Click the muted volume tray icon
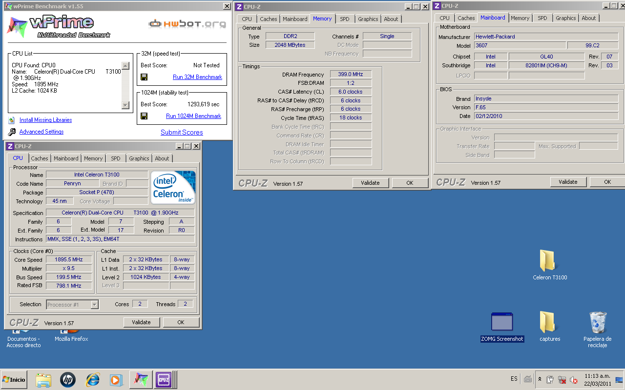 click(x=574, y=379)
